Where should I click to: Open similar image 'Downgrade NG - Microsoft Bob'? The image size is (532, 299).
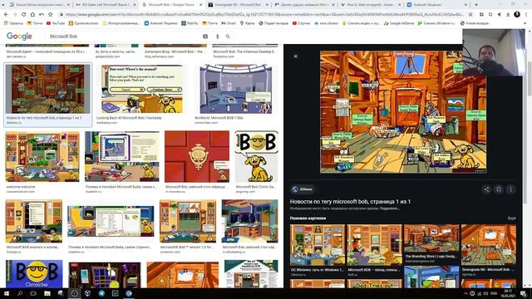(x=489, y=245)
